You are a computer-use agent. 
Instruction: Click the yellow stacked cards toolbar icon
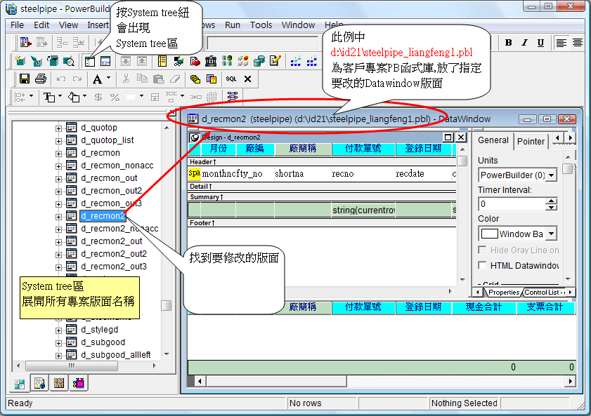[x=195, y=79]
